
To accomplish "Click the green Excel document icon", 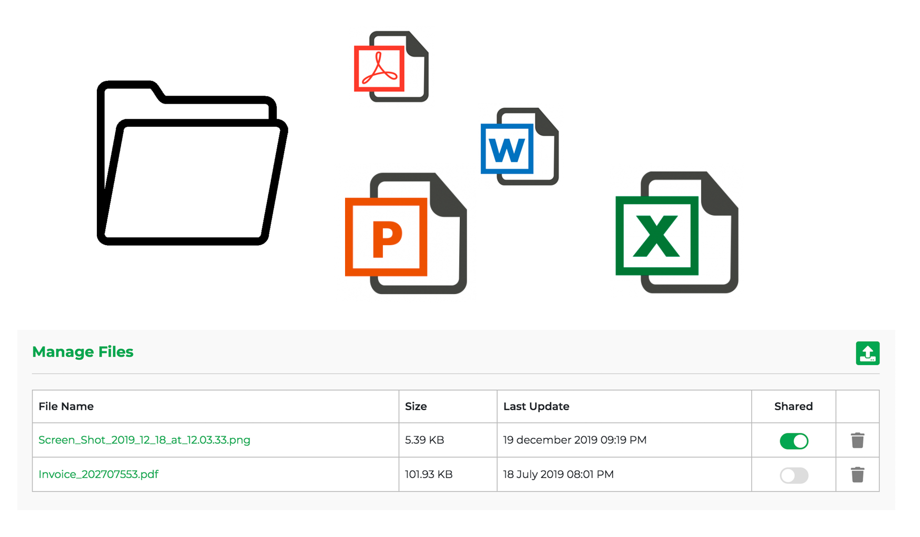I will tap(677, 232).
